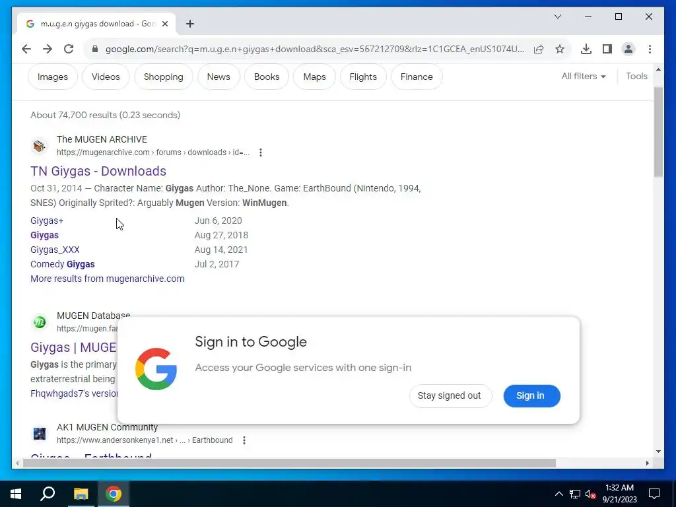
Task: Bookmark this tab with star icon
Action: (x=560, y=49)
